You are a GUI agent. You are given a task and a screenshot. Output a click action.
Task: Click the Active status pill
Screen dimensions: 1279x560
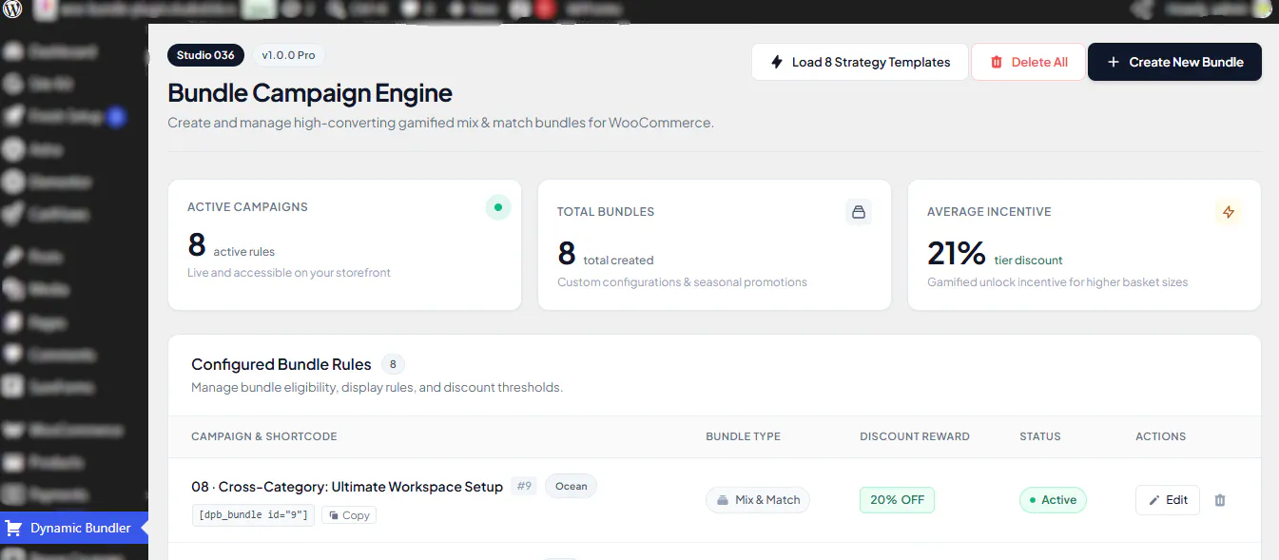pyautogui.click(x=1053, y=500)
